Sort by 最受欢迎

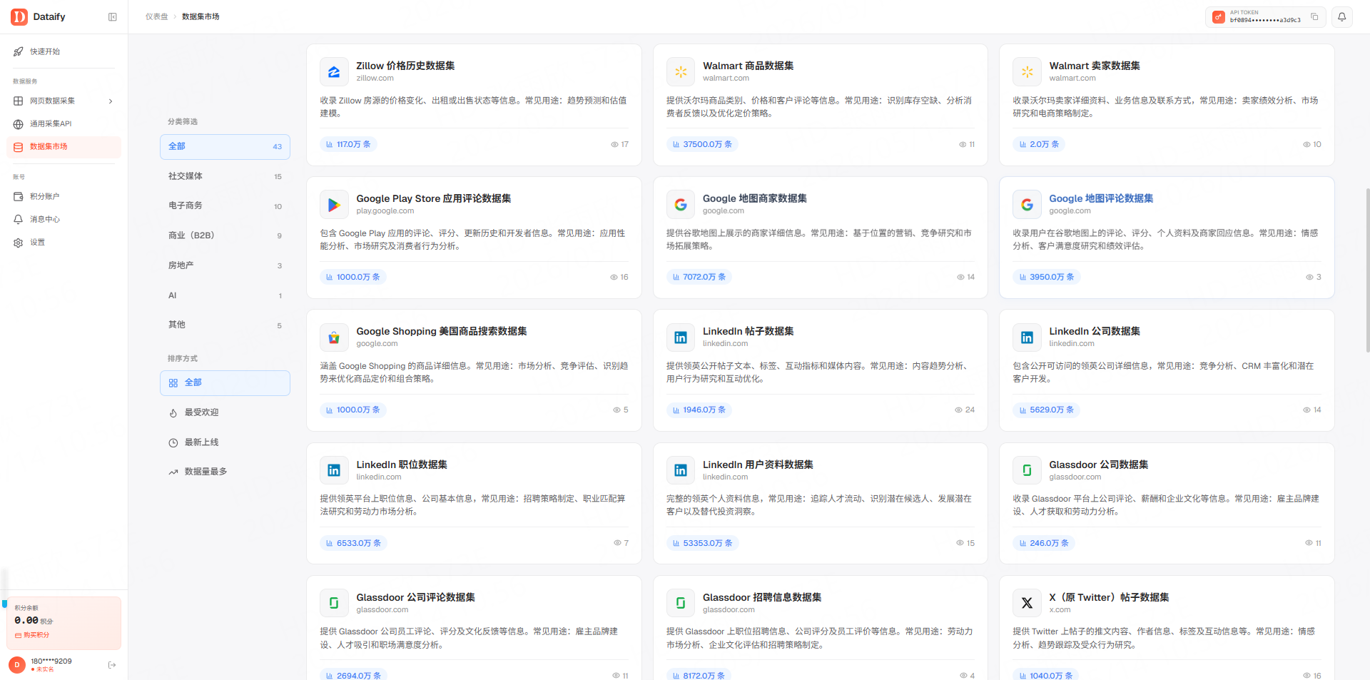(x=225, y=412)
